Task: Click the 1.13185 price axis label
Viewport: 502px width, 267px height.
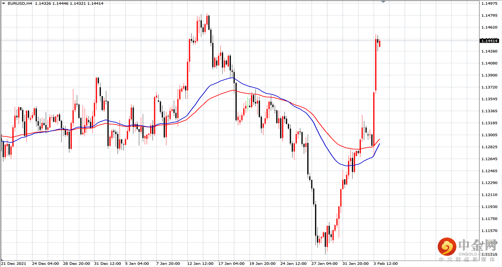Action: click(x=490, y=123)
